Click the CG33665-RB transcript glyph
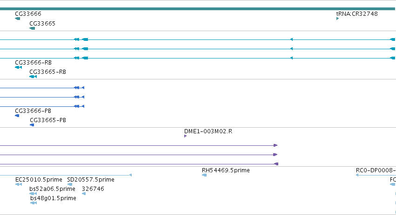 [x=33, y=77]
